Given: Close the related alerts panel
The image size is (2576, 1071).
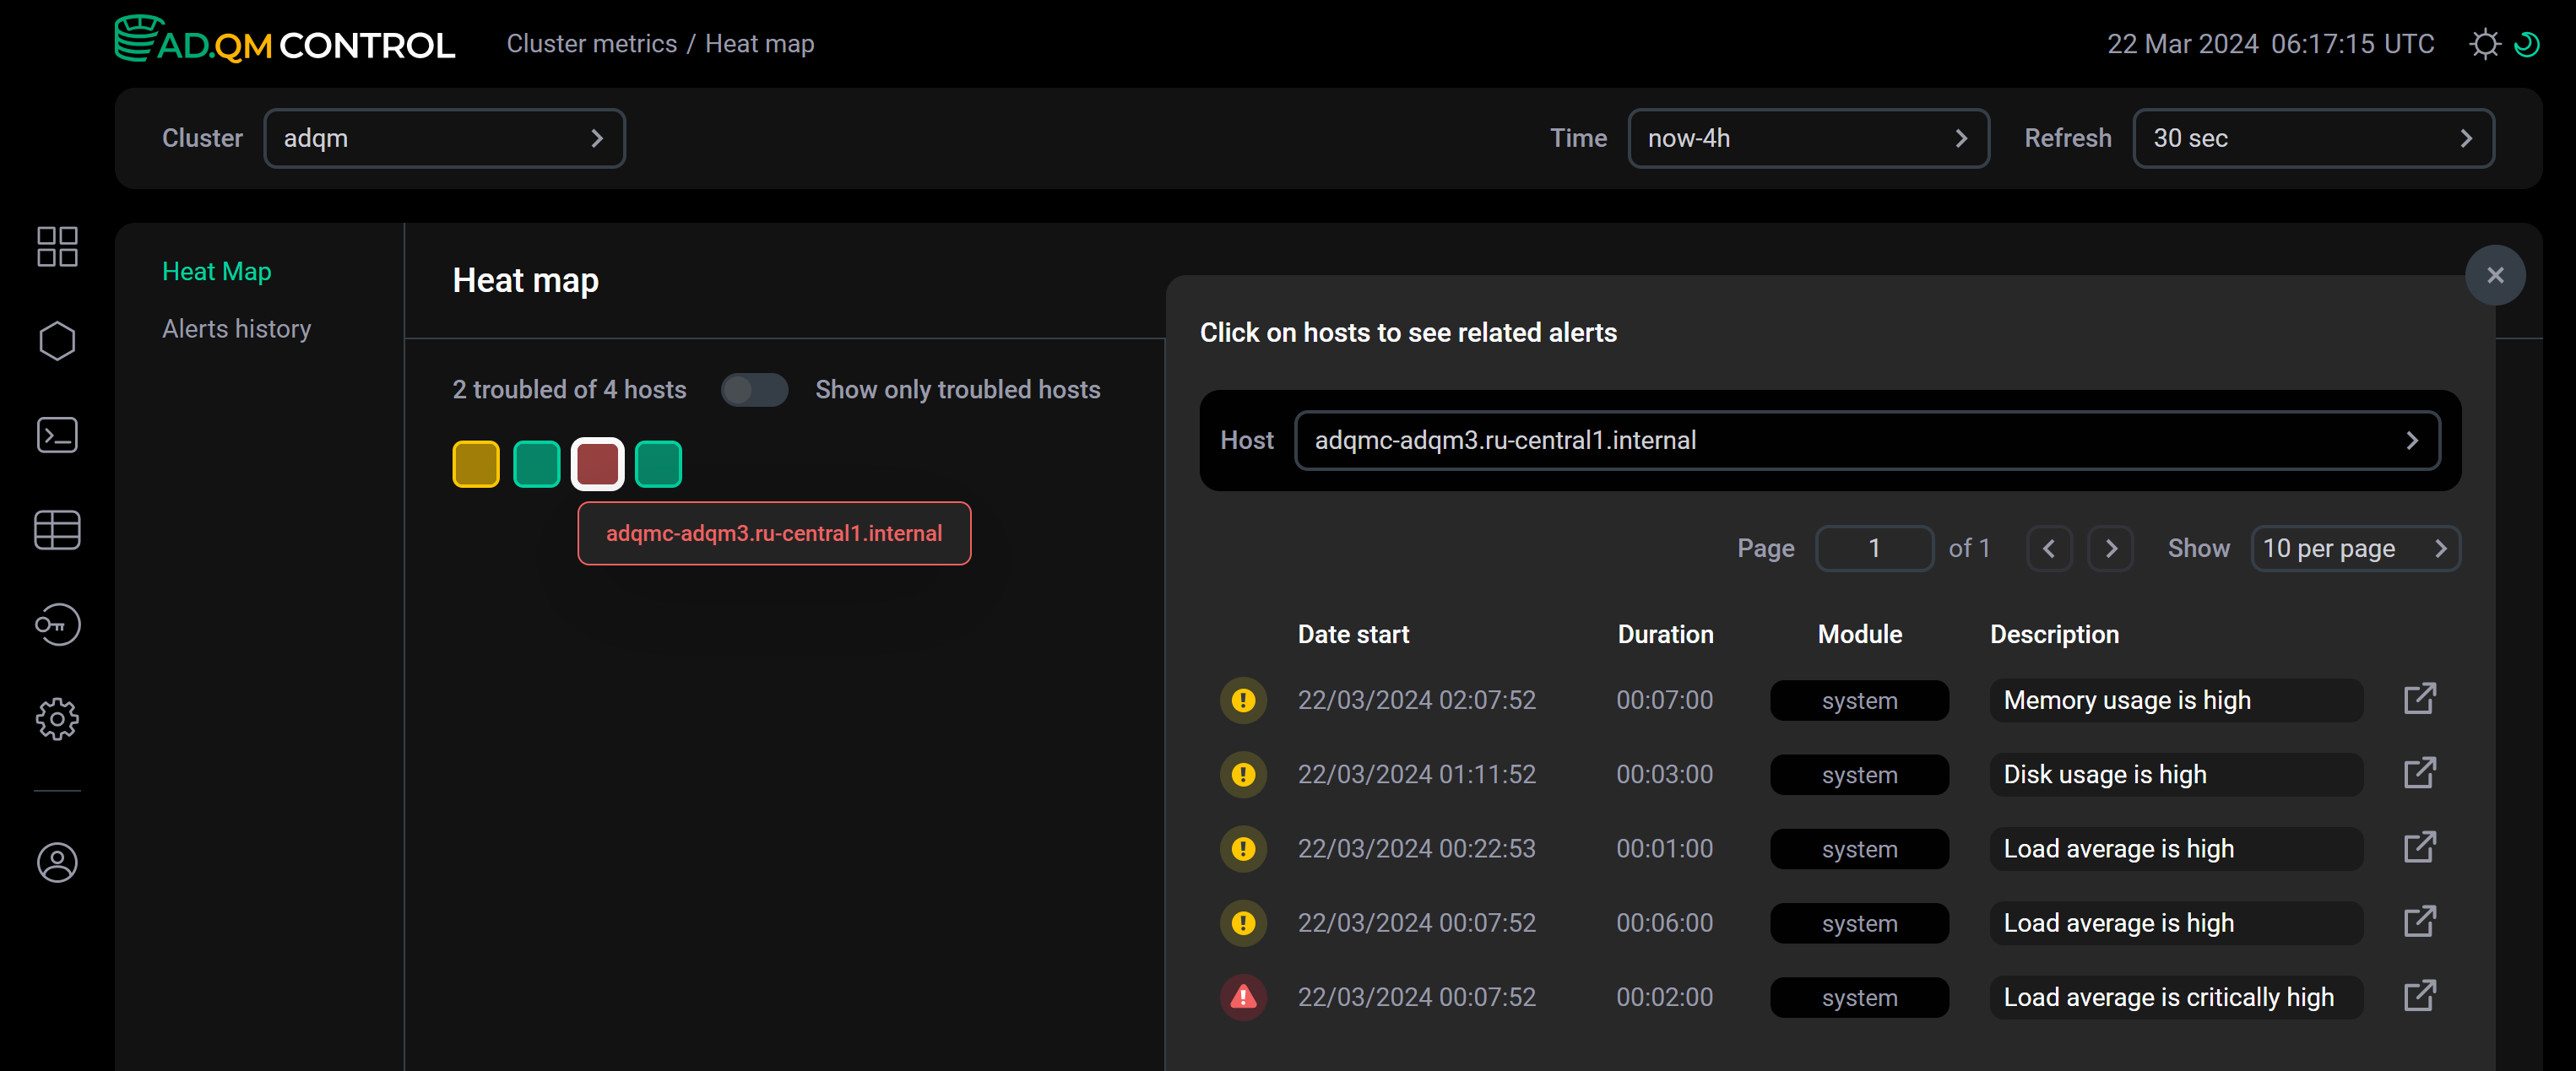Looking at the screenshot, I should coord(2495,274).
